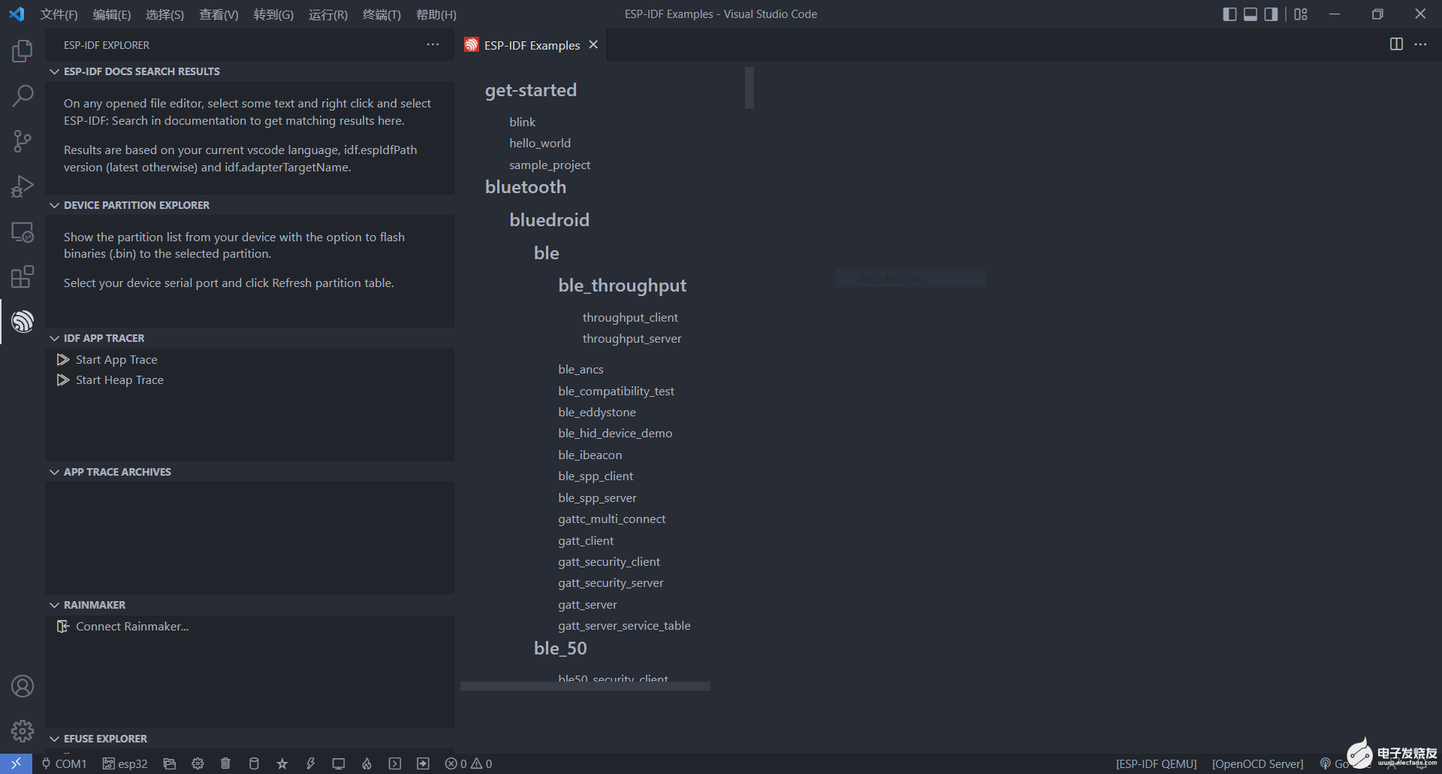Viewport: 1442px width, 774px height.
Task: Start App Trace in IDF App Tracer
Action: coord(249,360)
